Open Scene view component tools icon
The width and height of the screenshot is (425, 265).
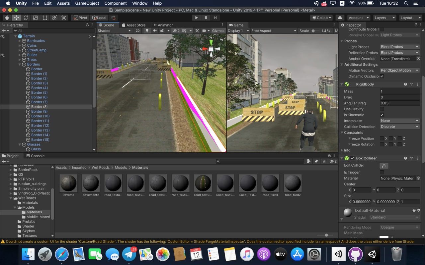(x=197, y=30)
